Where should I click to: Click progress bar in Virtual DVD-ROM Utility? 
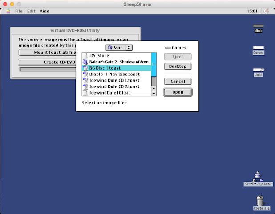pyautogui.click(x=48, y=70)
